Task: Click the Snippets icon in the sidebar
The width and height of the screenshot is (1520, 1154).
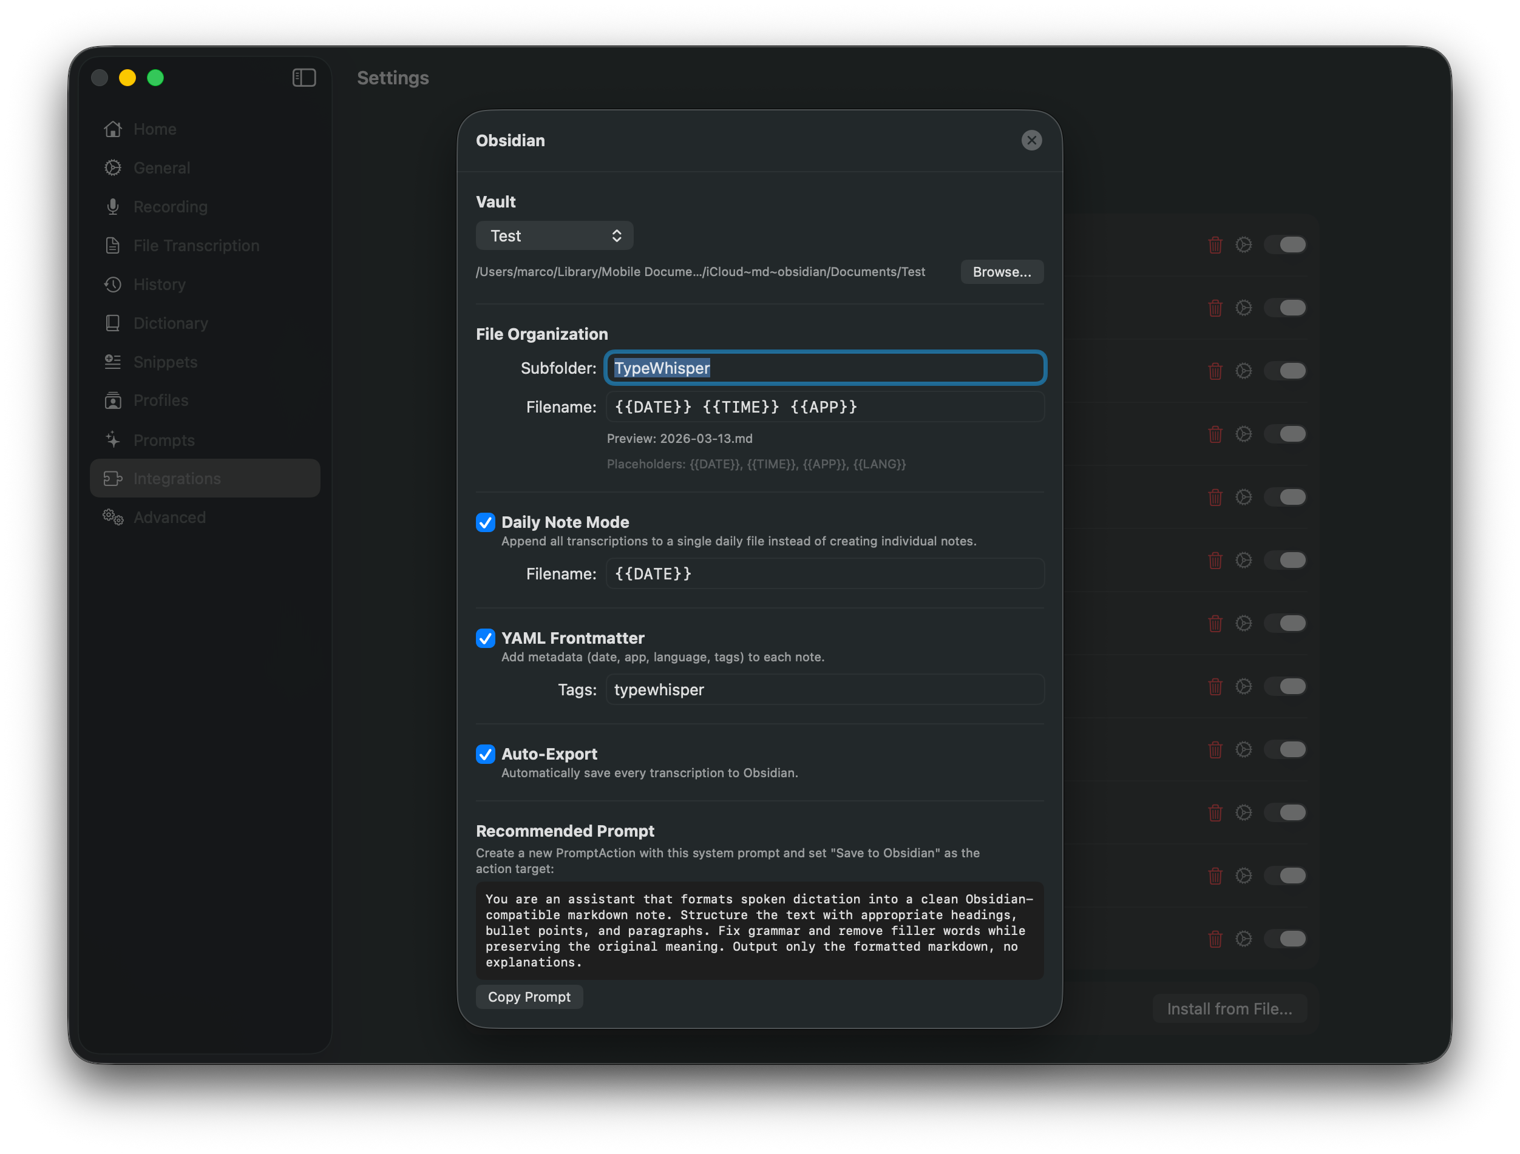Action: point(113,362)
